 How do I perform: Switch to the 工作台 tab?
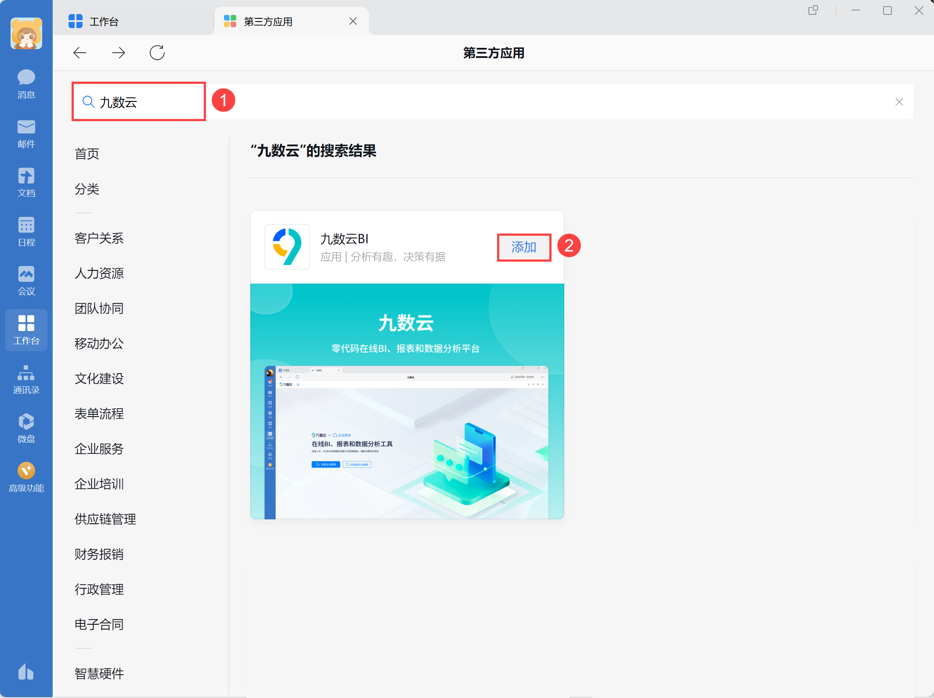(104, 22)
